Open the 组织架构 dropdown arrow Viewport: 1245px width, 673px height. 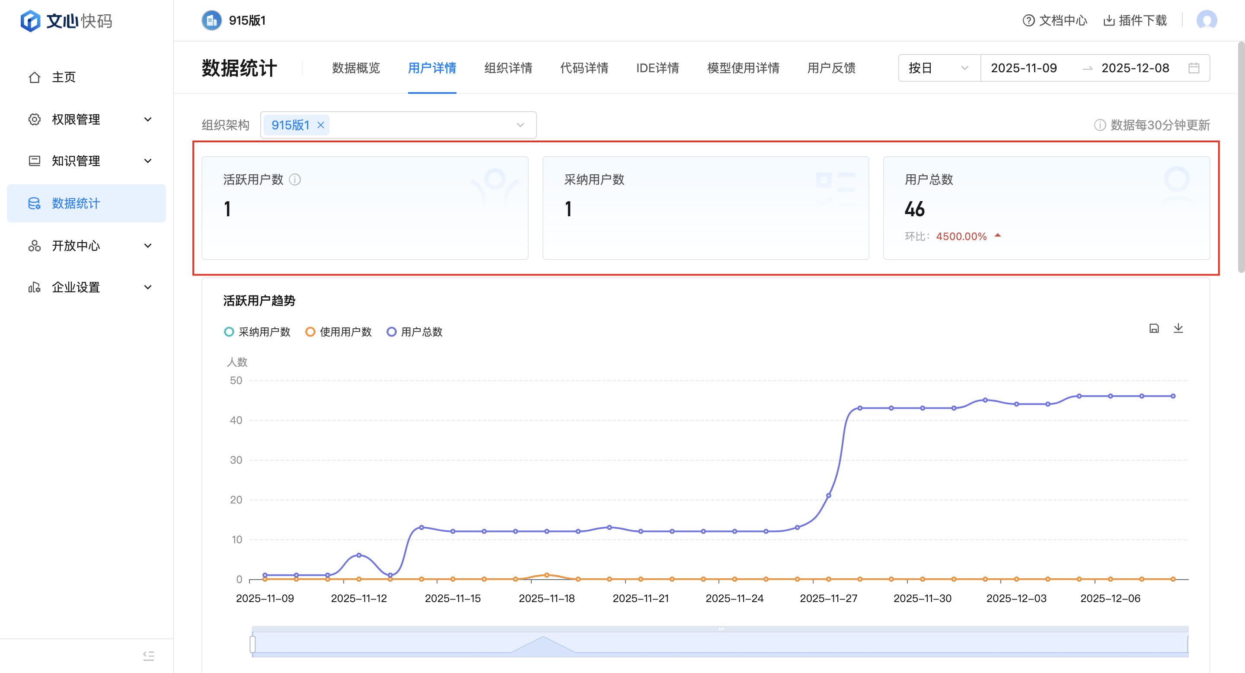click(520, 125)
